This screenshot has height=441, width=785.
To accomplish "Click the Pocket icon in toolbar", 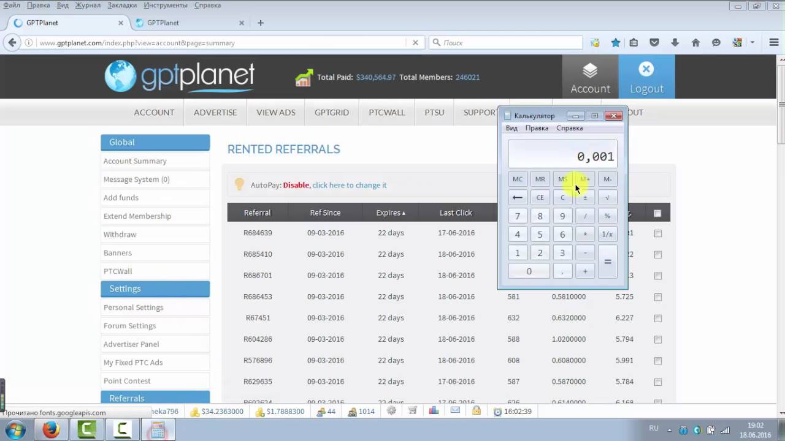I will [654, 43].
